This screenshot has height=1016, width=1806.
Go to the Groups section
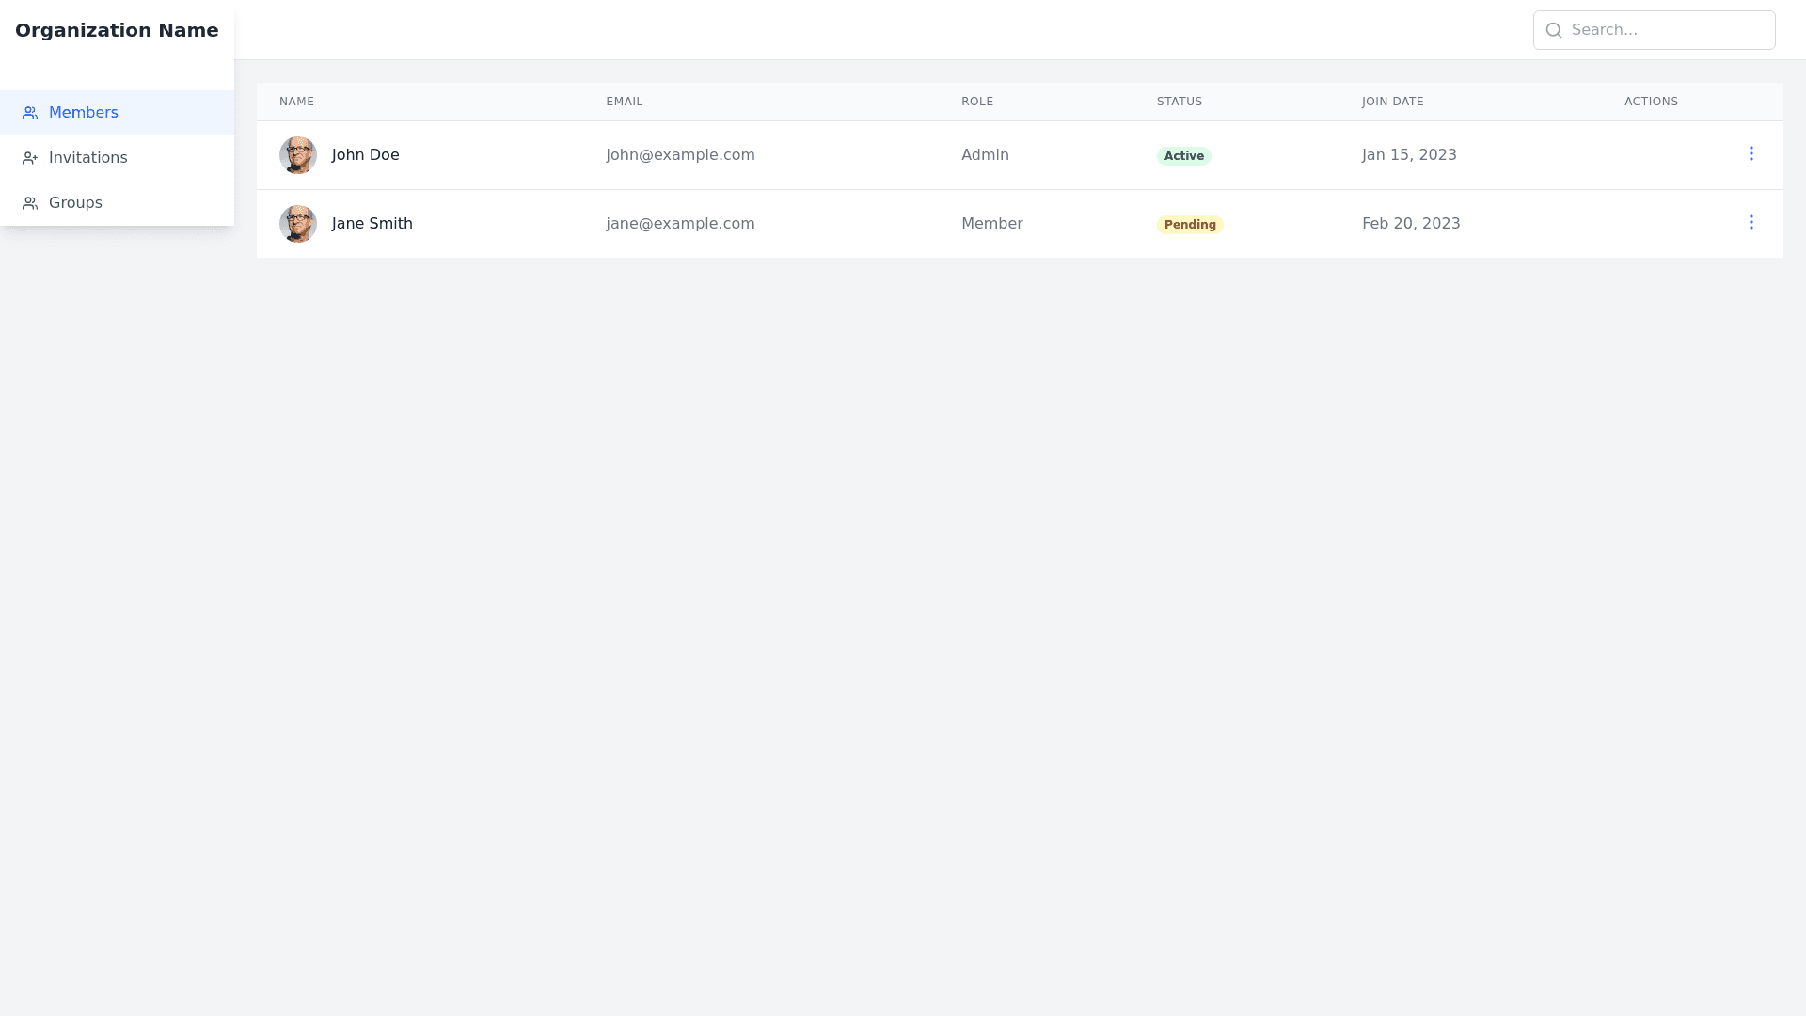[x=75, y=203]
